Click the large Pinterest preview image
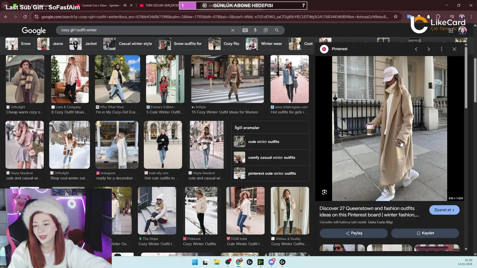Image resolution: width=477 pixels, height=268 pixels. click(x=389, y=128)
